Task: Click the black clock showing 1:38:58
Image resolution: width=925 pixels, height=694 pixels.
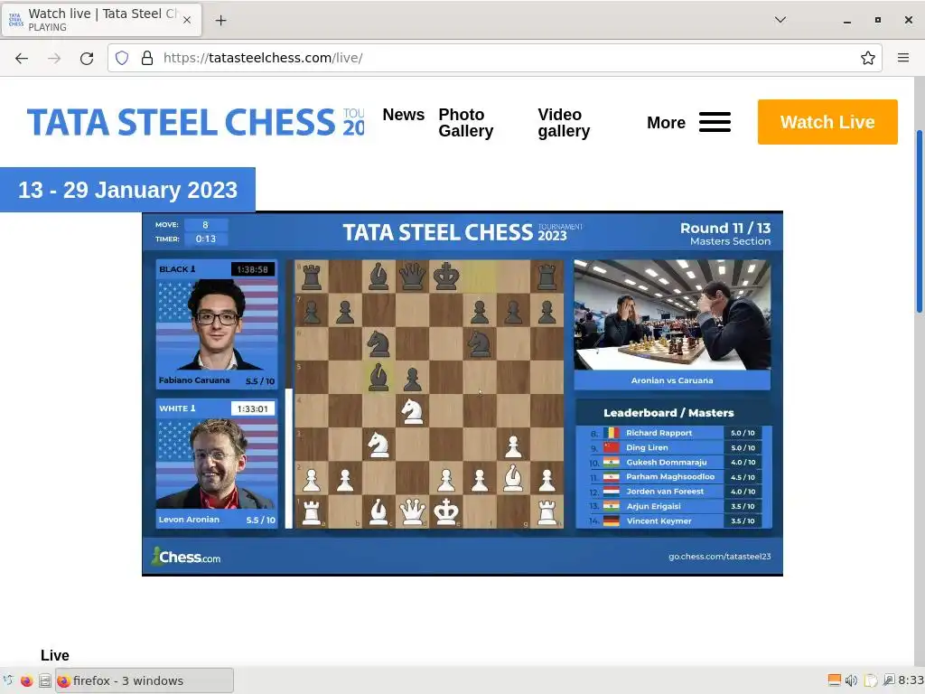Action: pos(253,269)
